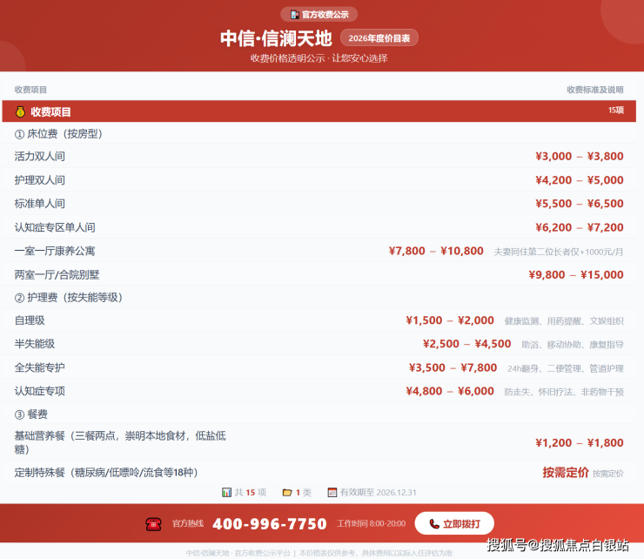Click the 有效期至 2026.12.31 text
The image size is (644, 559).
379,492
